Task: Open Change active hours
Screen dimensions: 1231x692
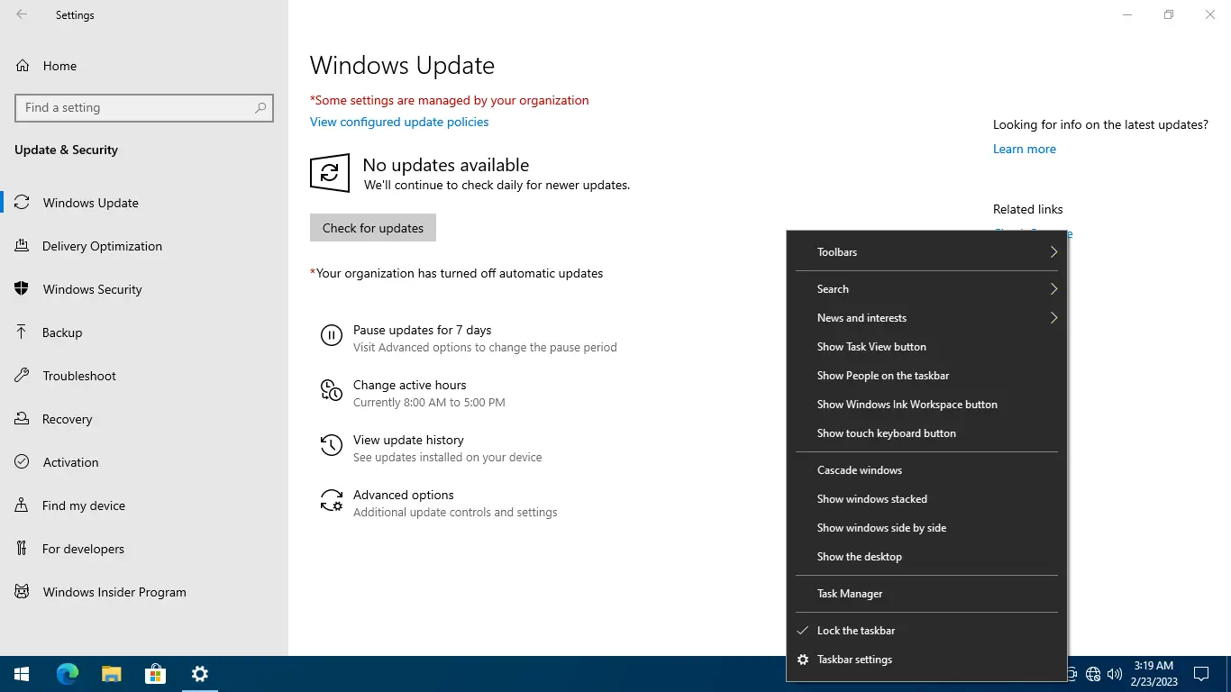Action: [x=413, y=393]
